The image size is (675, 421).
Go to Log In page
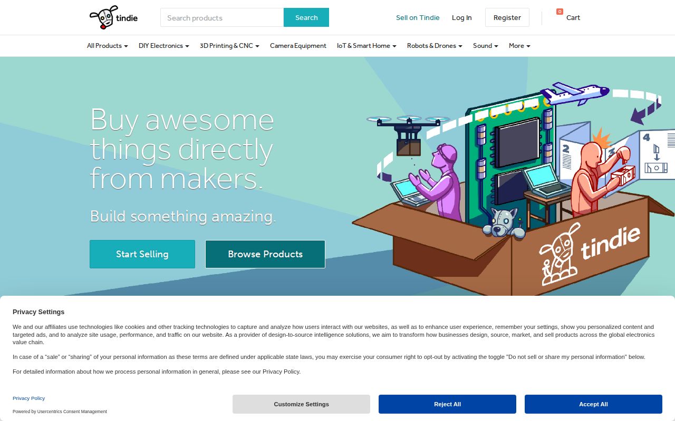point(461,17)
